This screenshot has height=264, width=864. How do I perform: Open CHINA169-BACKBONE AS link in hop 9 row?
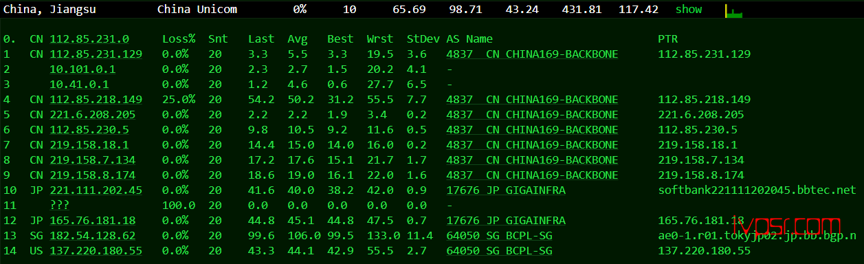coord(532,175)
